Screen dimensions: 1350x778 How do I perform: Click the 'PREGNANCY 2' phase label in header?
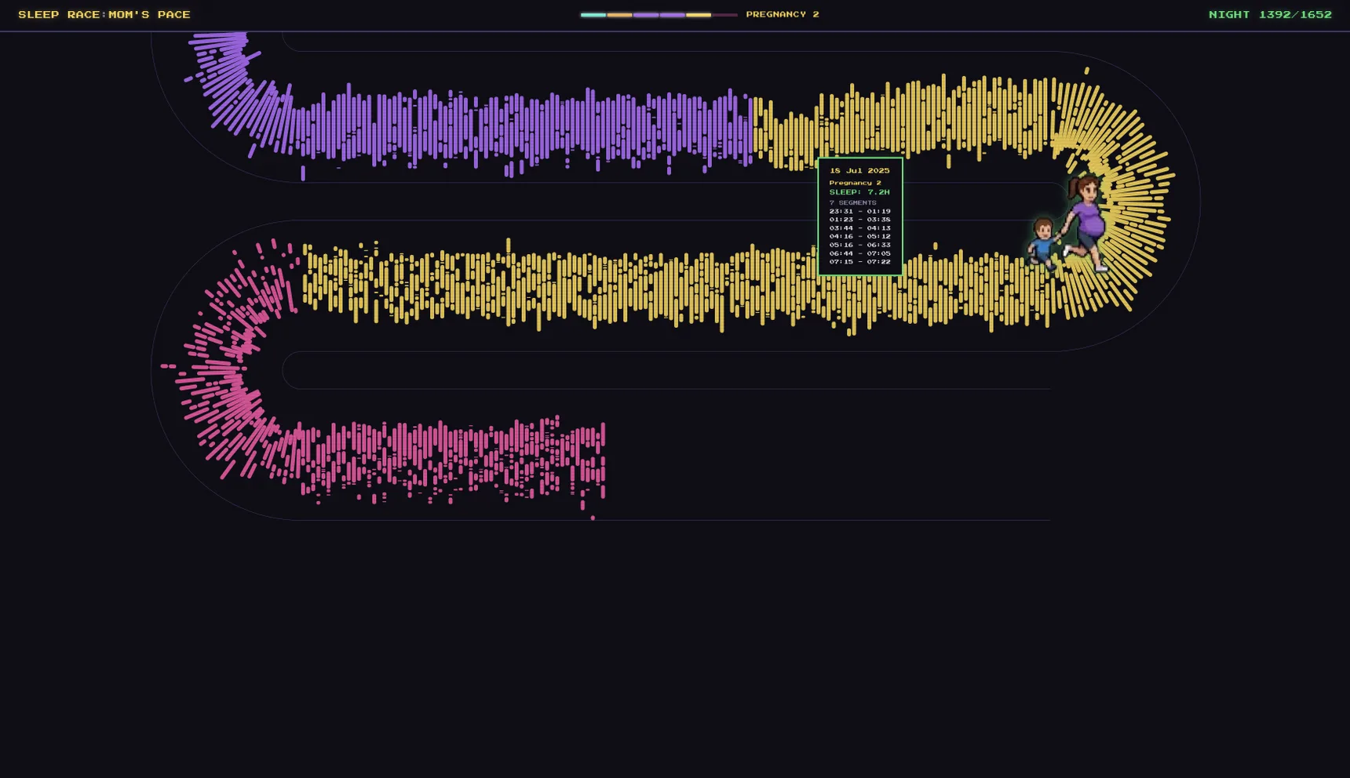[x=783, y=14]
